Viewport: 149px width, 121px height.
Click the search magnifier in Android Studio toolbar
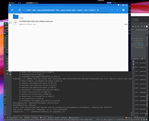(x=141, y=26)
